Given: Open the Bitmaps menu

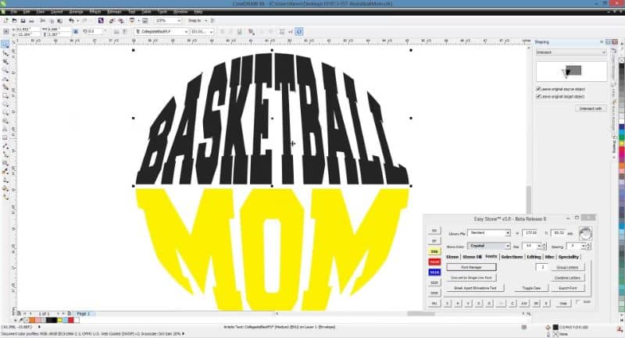Looking at the screenshot, I should [x=114, y=12].
